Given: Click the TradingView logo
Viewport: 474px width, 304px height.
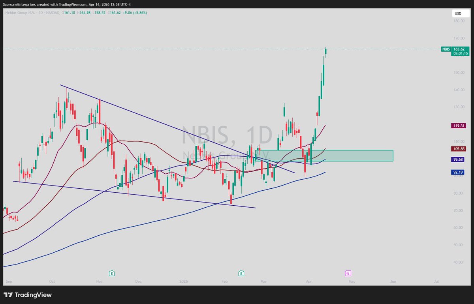Looking at the screenshot, I should coord(28,295).
